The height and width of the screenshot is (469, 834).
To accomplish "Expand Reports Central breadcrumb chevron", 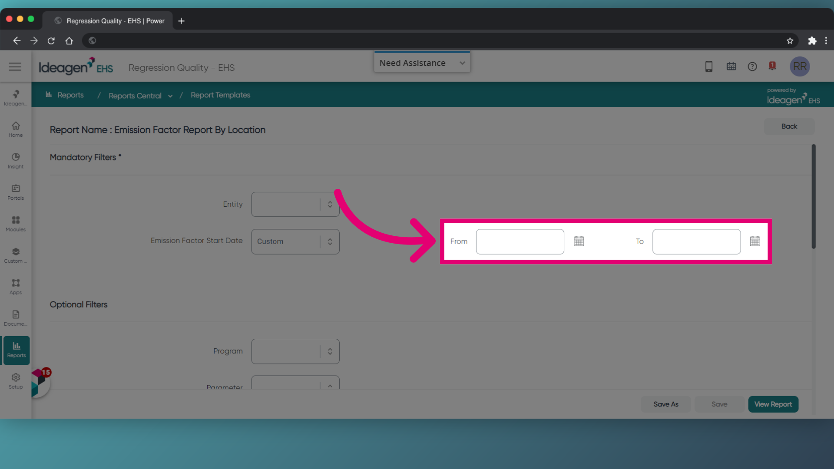I will [x=170, y=96].
